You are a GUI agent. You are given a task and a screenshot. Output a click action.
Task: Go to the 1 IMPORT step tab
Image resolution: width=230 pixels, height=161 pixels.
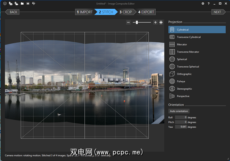[84, 12]
